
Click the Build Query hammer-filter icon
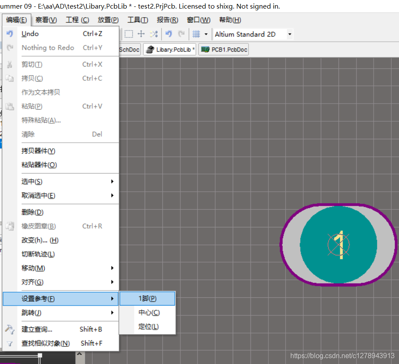9,330
